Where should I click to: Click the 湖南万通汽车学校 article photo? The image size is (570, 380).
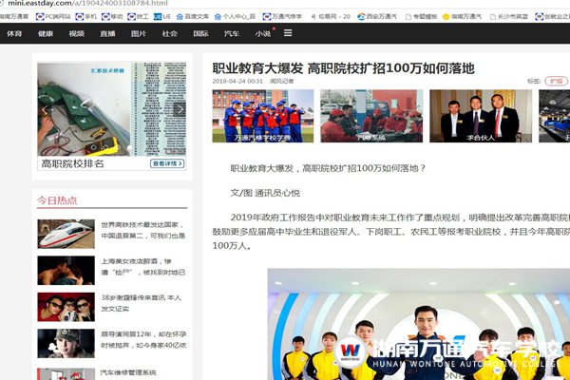419,324
